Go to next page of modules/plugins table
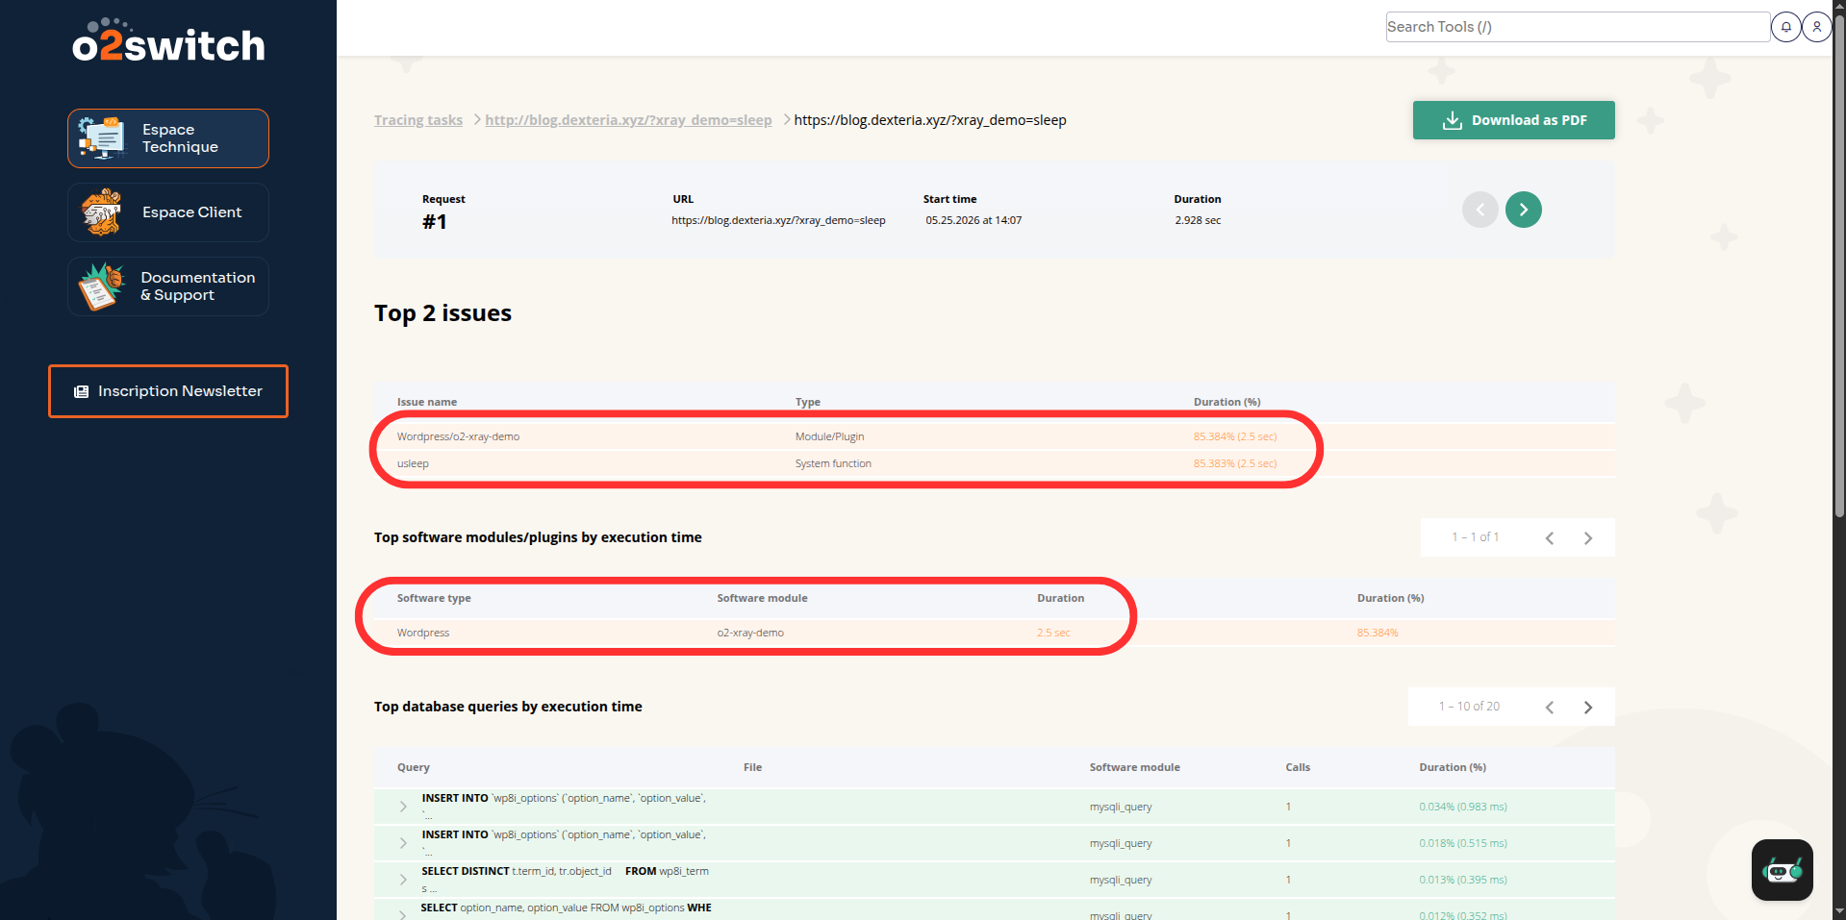The width and height of the screenshot is (1846, 920). click(1588, 538)
